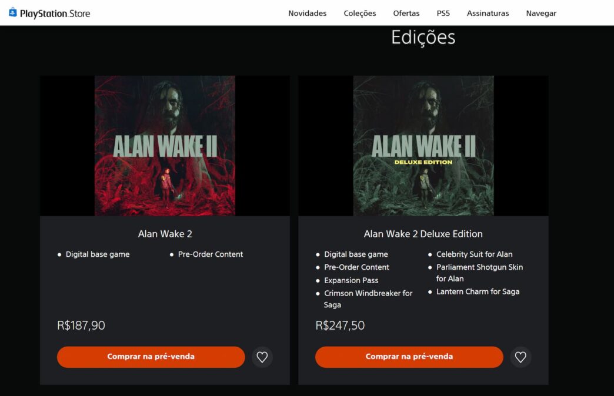Pre-order Deluxe Edition with Comprar na pré-venda
Image resolution: width=614 pixels, height=396 pixels.
tap(409, 357)
